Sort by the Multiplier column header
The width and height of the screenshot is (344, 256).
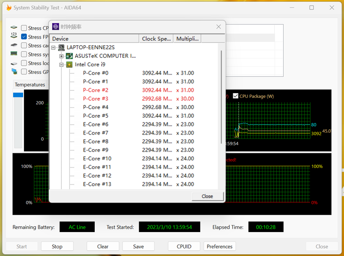[x=188, y=39]
